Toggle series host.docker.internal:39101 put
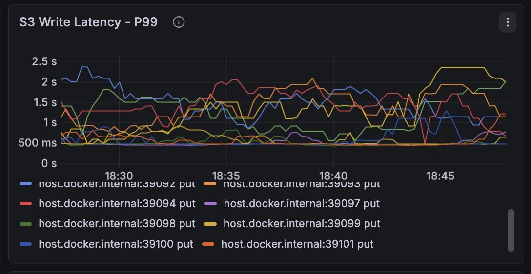The height and width of the screenshot is (274, 531). point(297,244)
